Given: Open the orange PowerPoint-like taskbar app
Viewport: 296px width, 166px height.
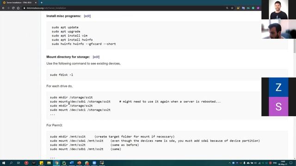Looking at the screenshot, I should [x=79, y=163].
